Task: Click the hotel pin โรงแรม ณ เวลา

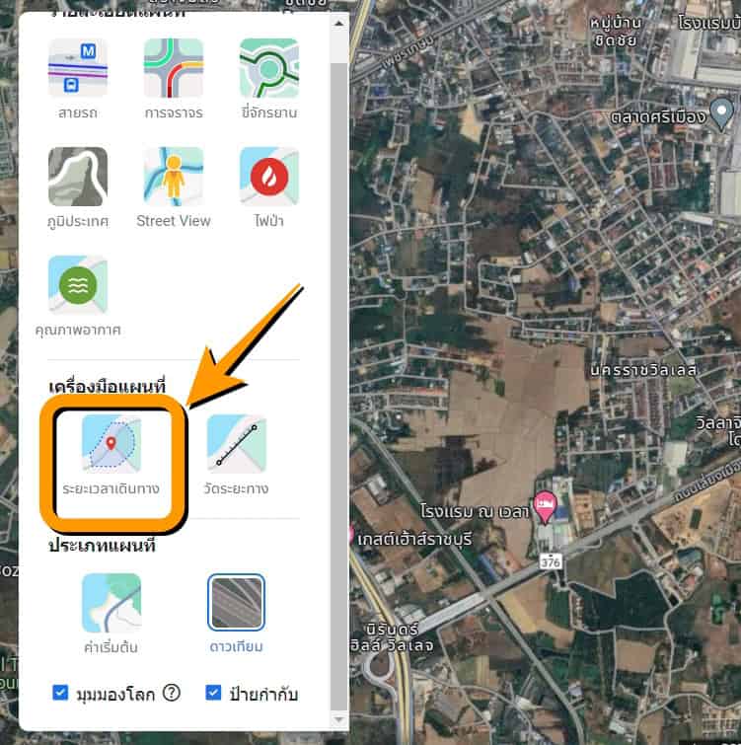Action: (544, 505)
